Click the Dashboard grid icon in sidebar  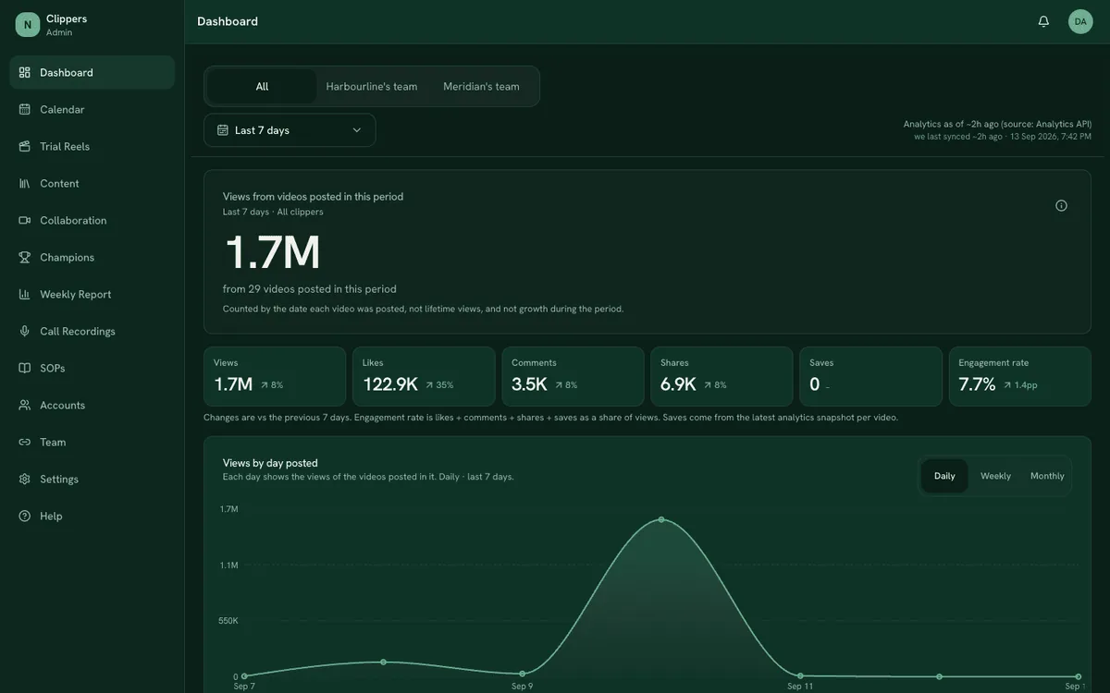[x=25, y=72]
